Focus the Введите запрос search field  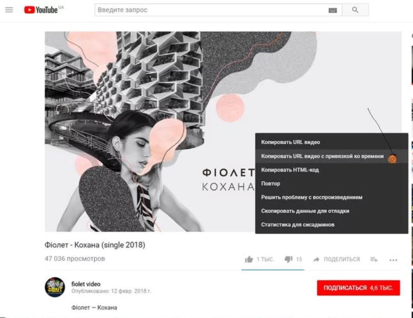211,10
